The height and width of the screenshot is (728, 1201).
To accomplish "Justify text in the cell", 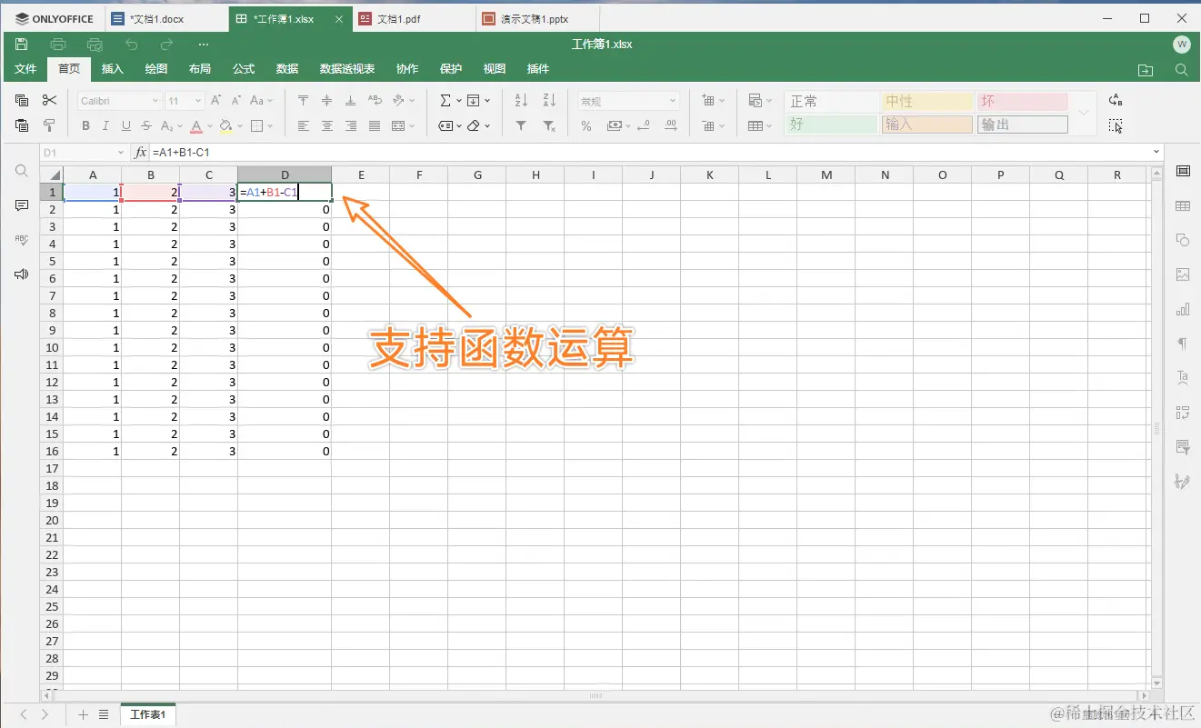I will point(375,125).
